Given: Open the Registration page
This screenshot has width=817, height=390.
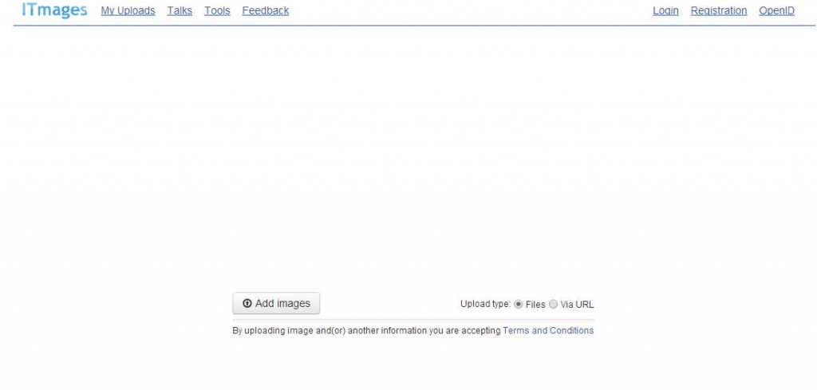Looking at the screenshot, I should 719,10.
